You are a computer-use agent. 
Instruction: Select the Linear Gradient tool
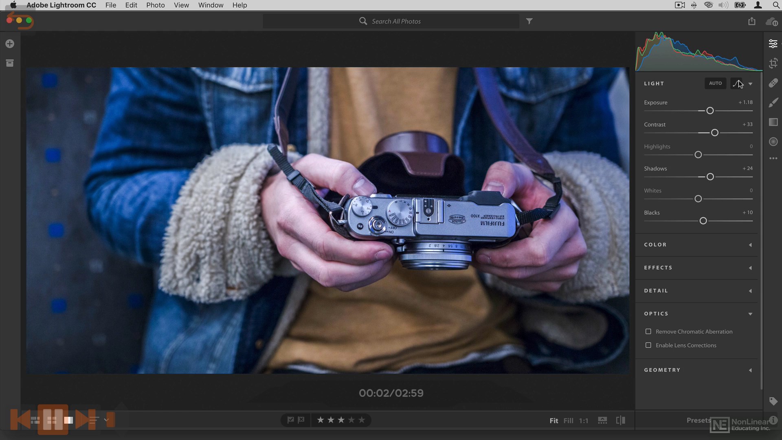pos(773,122)
